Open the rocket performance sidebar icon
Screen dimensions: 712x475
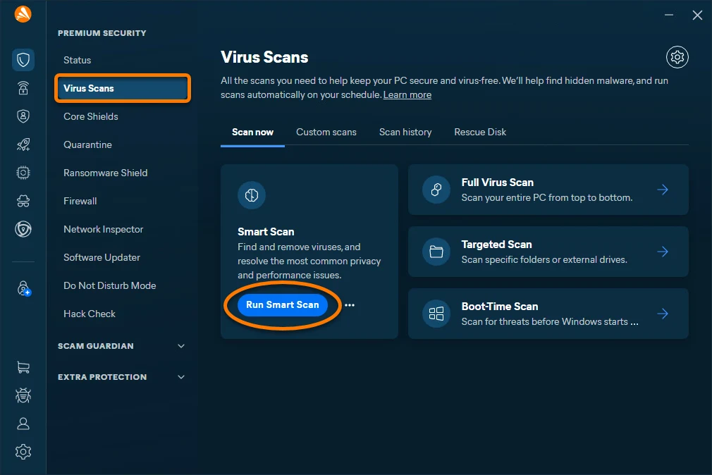(x=23, y=144)
